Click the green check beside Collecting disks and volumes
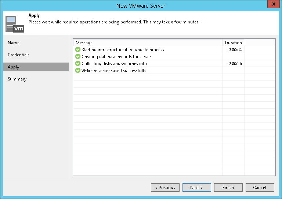Viewport: 282px width, 199px height. pos(78,63)
